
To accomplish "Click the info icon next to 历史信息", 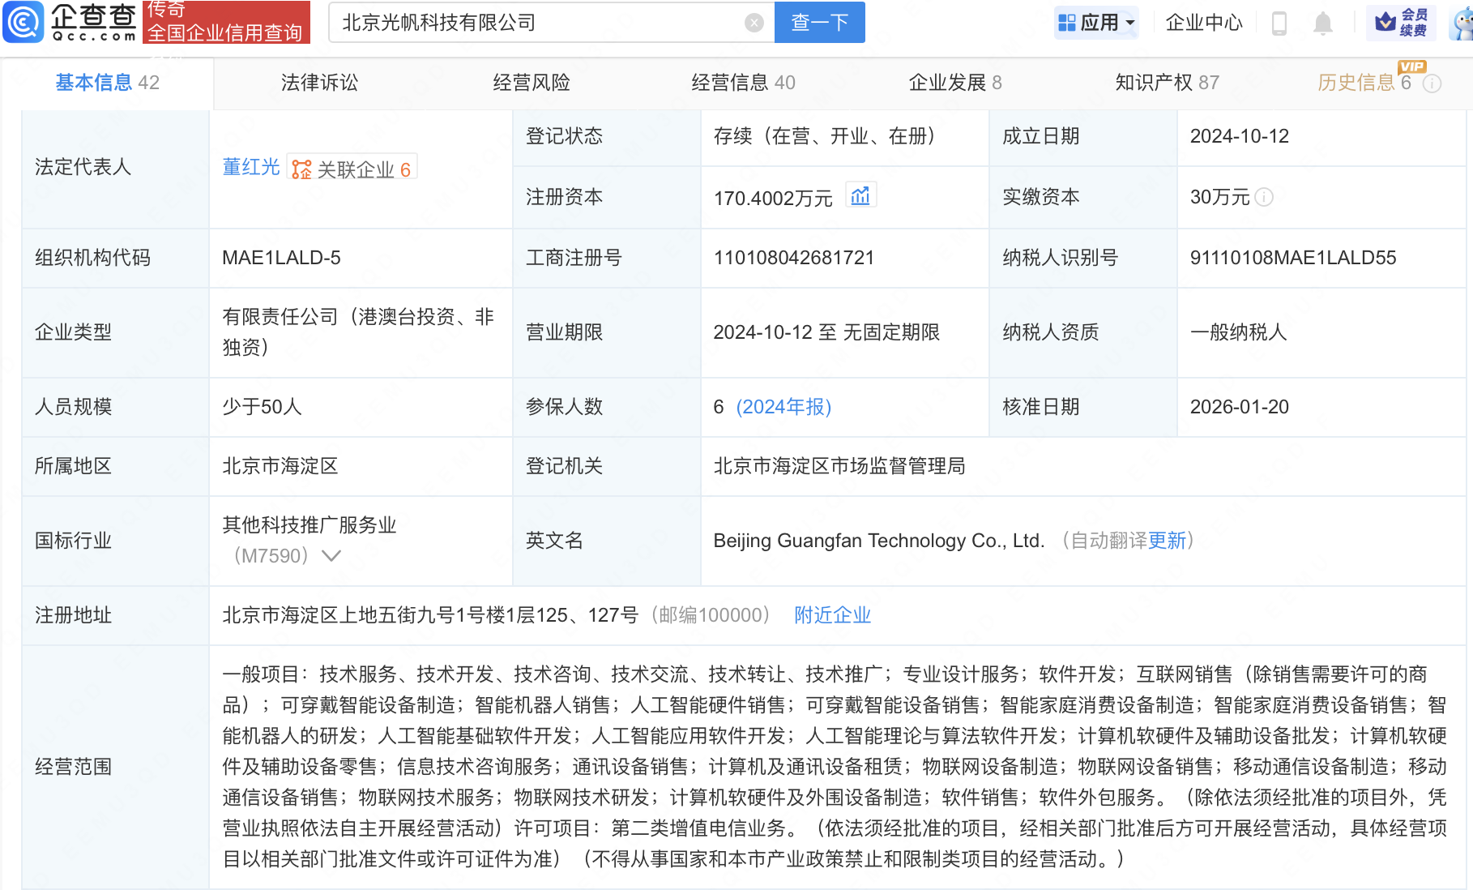I will [1432, 83].
